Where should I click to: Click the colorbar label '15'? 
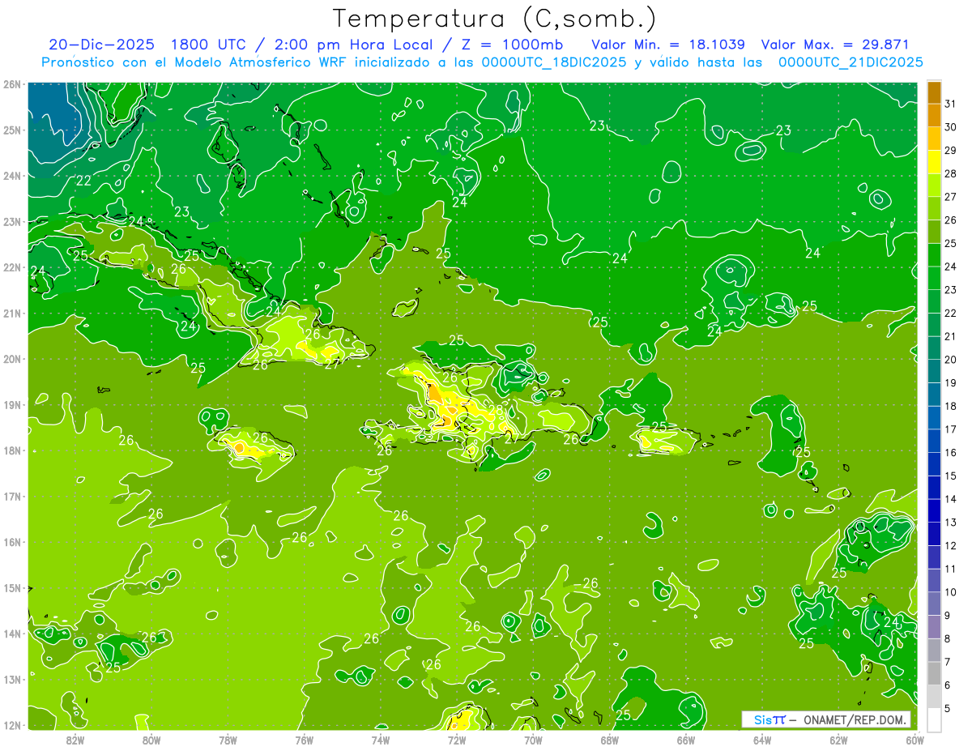(951, 476)
